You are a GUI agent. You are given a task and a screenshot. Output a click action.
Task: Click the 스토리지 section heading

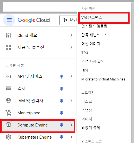88,93
